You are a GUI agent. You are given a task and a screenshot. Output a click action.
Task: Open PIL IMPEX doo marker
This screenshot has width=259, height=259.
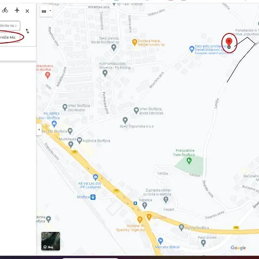[54, 124]
